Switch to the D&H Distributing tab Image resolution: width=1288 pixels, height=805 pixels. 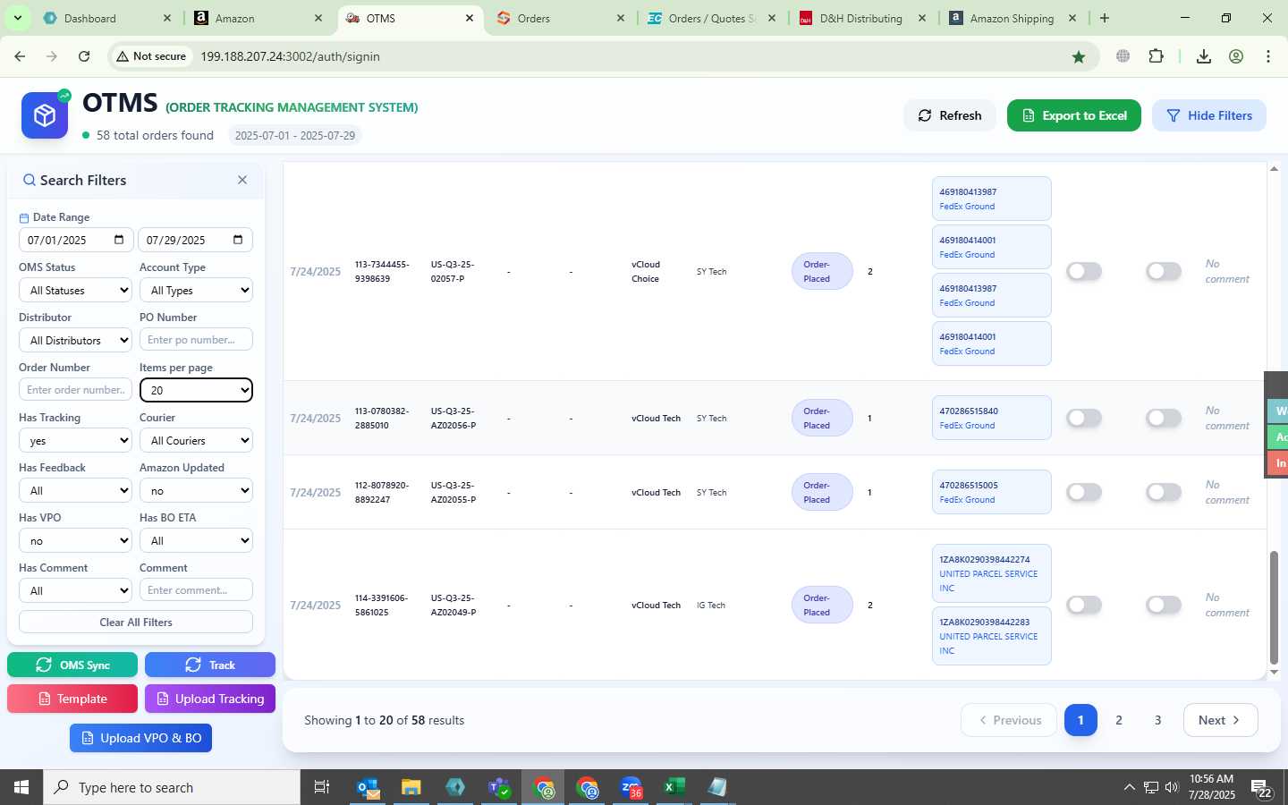tap(862, 18)
